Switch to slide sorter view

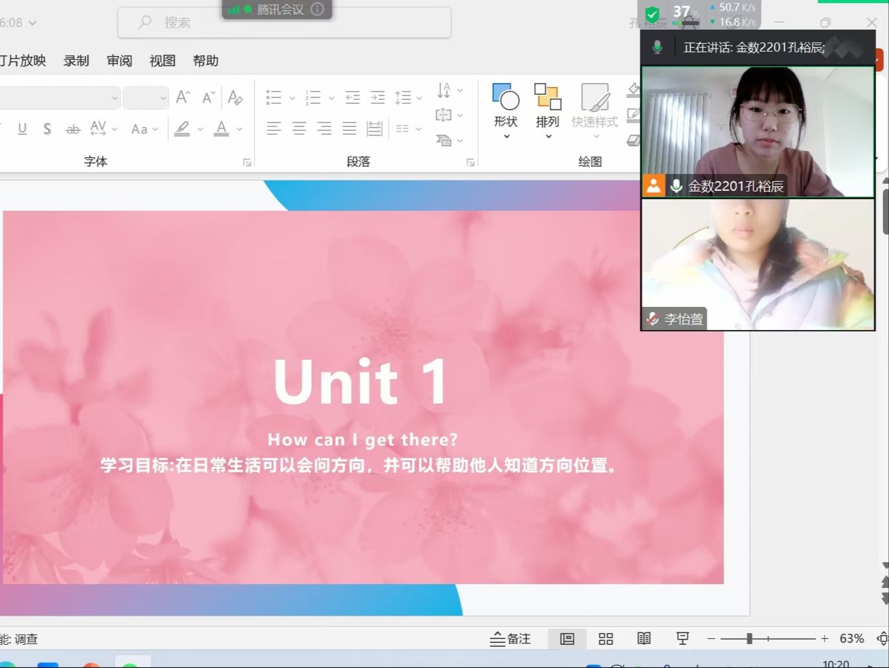point(606,639)
